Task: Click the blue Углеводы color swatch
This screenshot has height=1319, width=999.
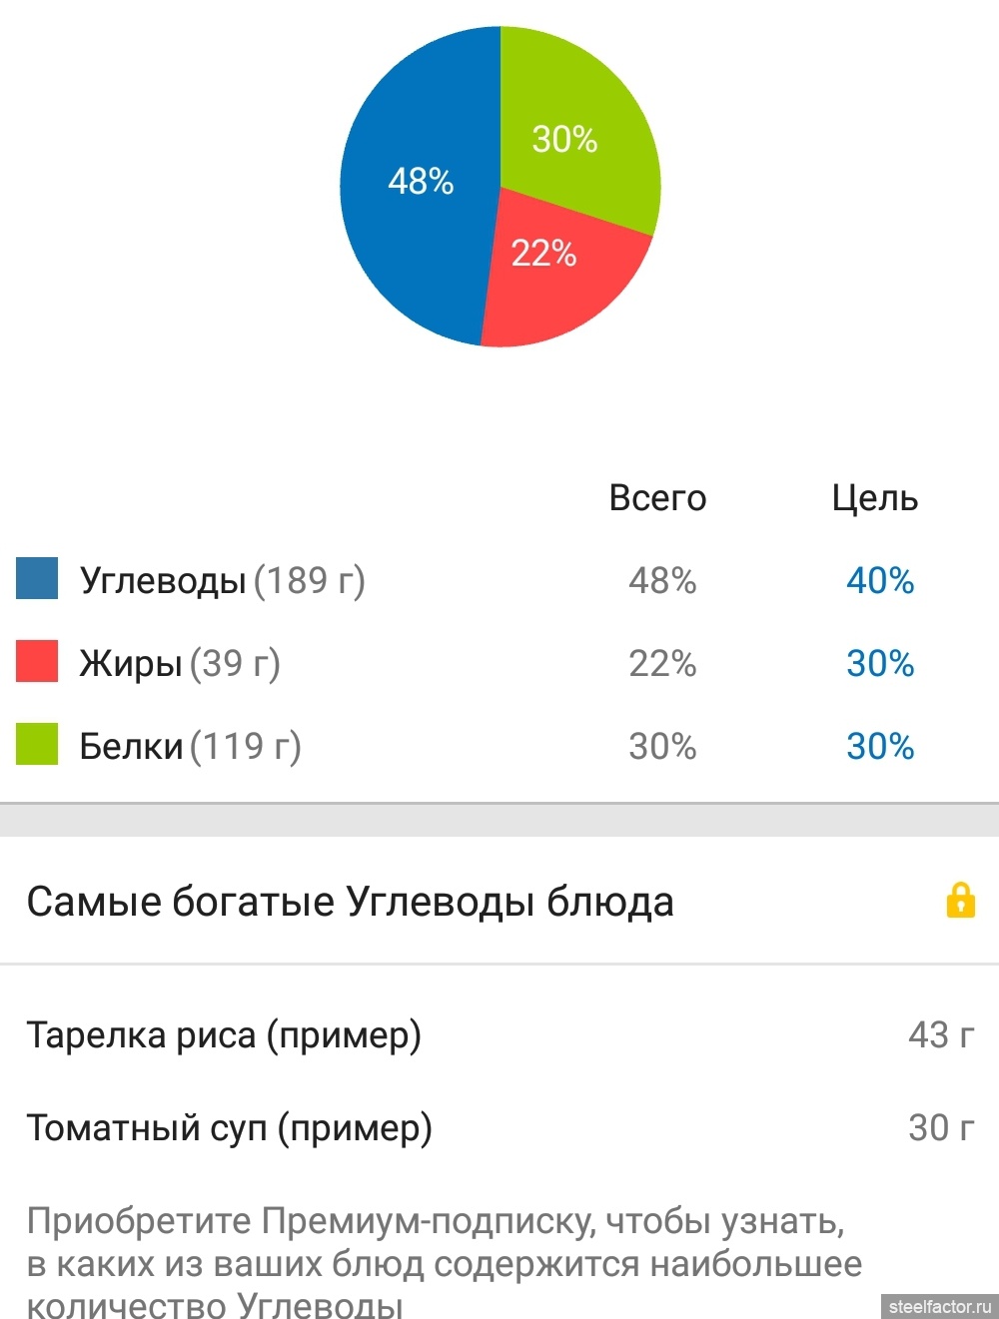Action: (37, 579)
